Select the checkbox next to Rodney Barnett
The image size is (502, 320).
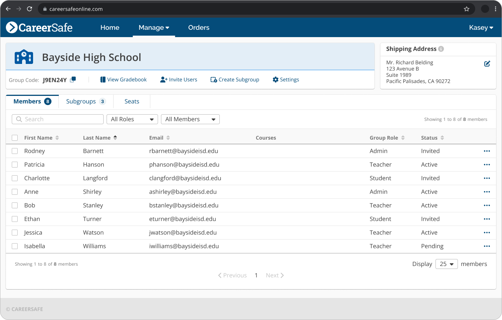[15, 151]
